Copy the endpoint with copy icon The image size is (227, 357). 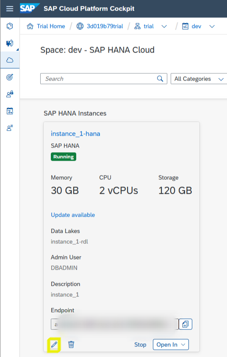[185, 324]
